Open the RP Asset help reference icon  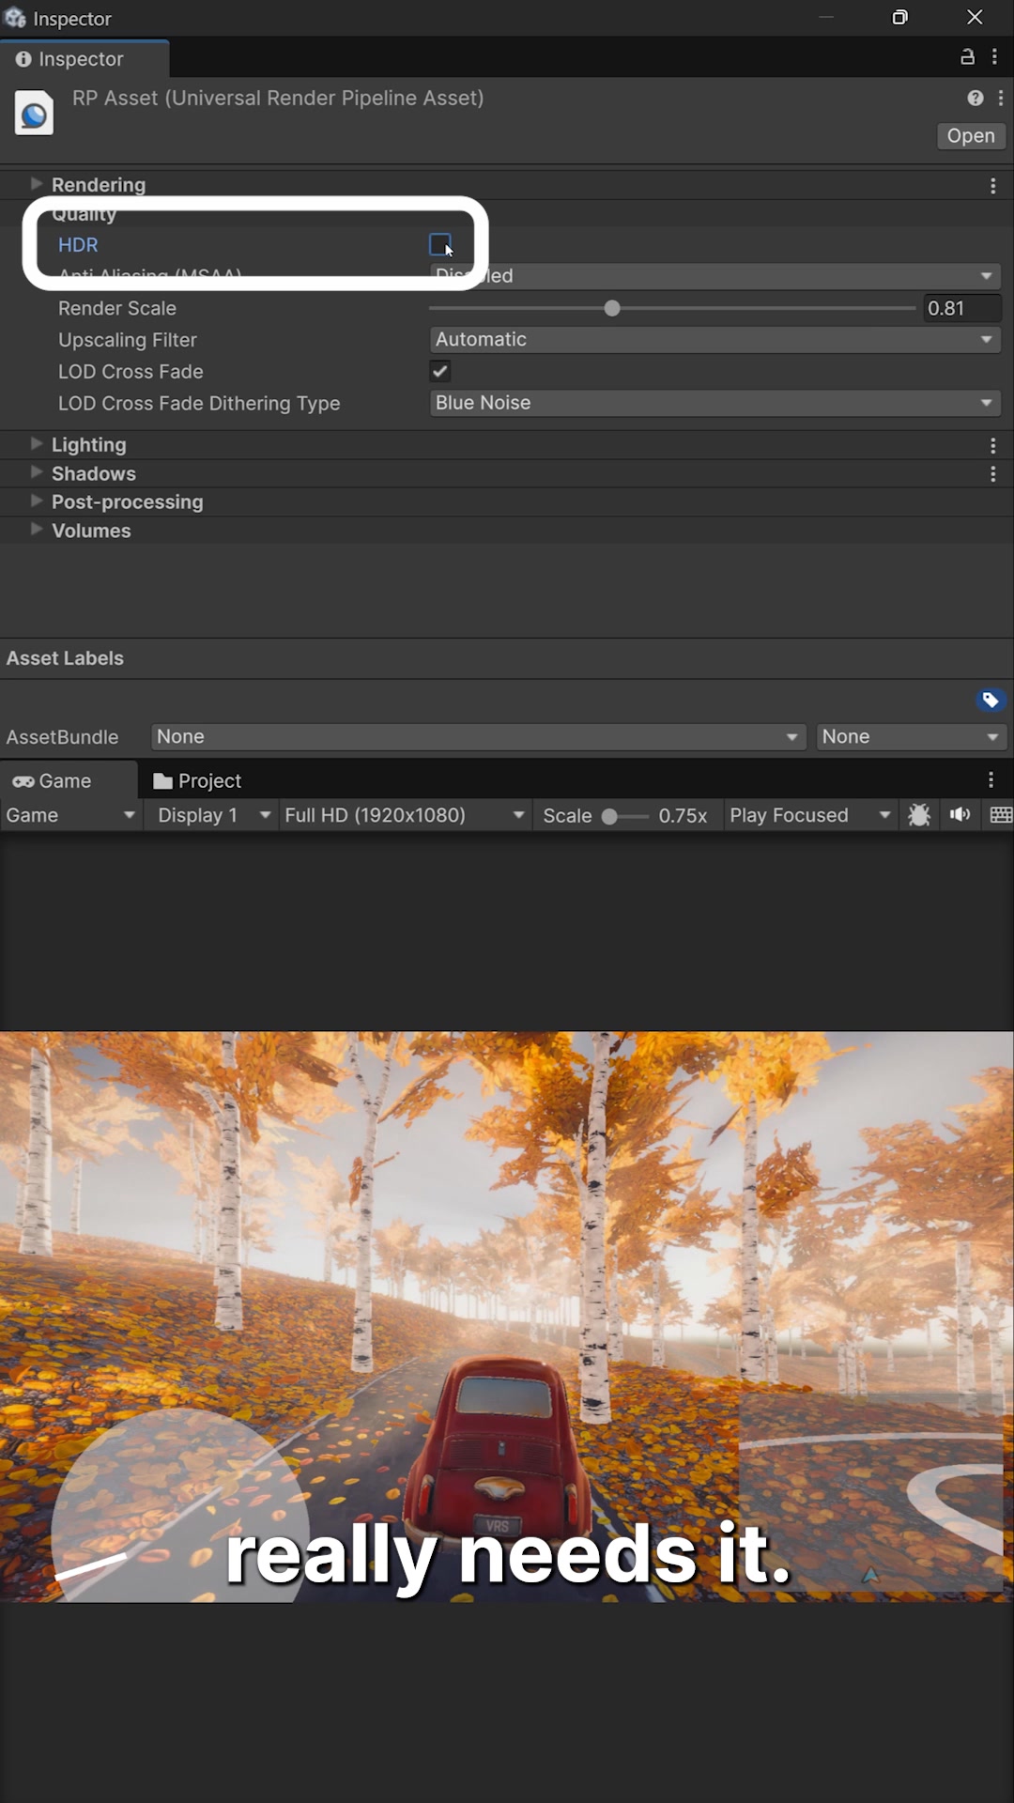(x=976, y=98)
